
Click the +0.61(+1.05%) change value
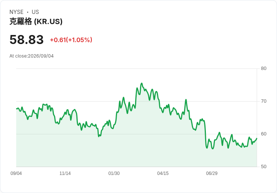71,40
